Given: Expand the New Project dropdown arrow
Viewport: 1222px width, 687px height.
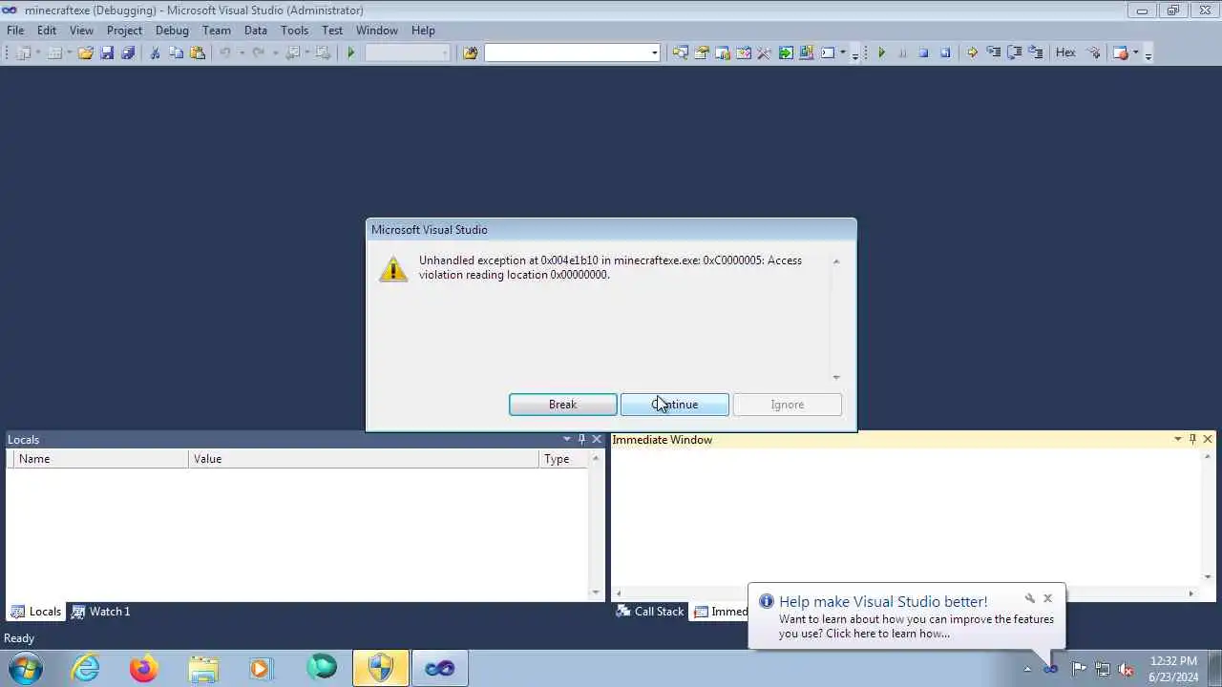Looking at the screenshot, I should [x=38, y=52].
